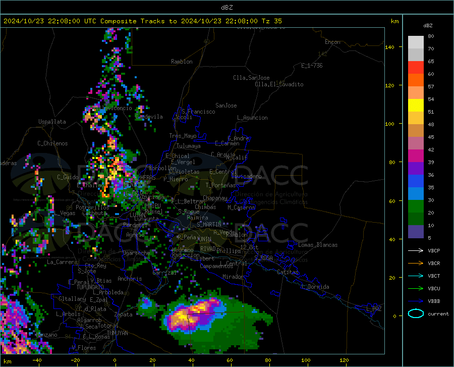Pick the purple legend swatch above 36
The width and height of the screenshot is (454, 367).
[416, 169]
